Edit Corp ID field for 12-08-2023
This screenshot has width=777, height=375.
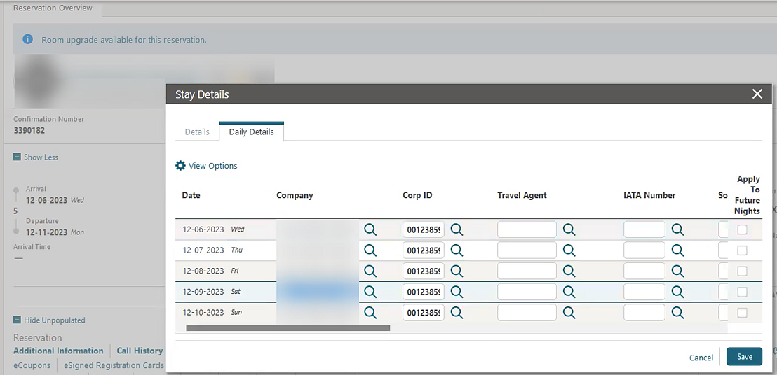coord(424,271)
